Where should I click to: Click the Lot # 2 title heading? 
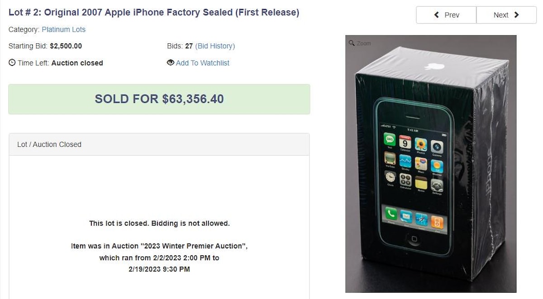(x=154, y=12)
